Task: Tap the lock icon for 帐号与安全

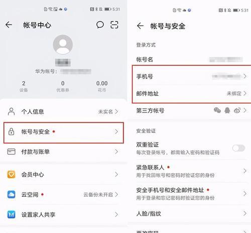Action: pos(11,132)
